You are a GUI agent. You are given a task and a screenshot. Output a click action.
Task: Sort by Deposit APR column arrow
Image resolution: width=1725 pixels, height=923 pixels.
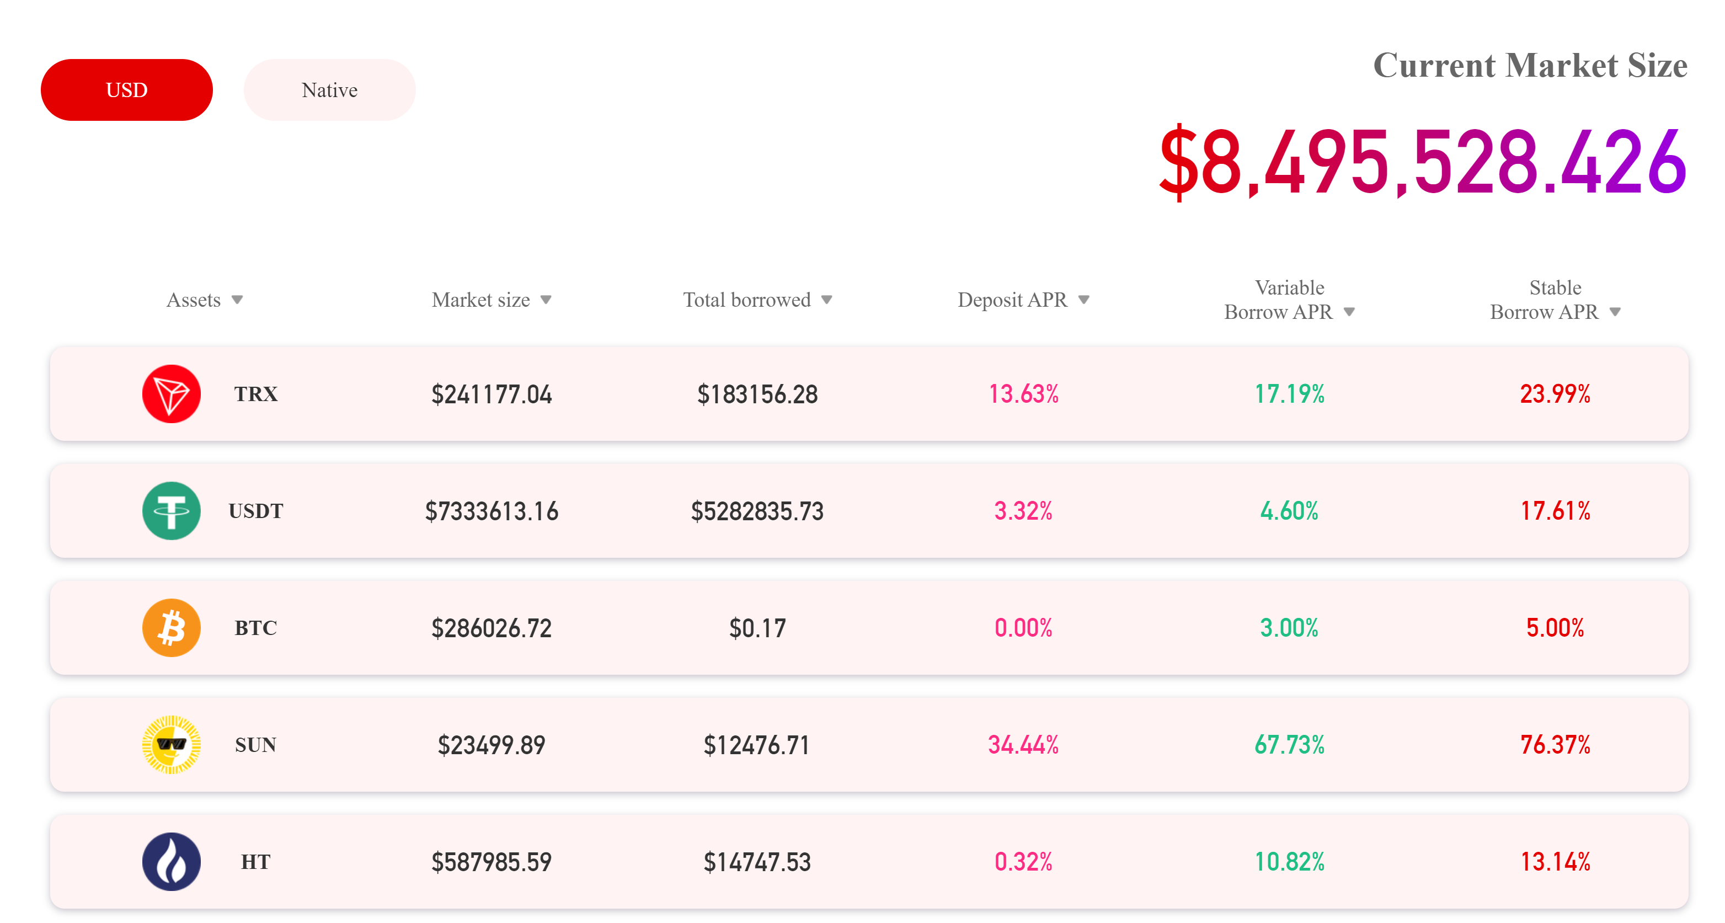tap(1083, 300)
